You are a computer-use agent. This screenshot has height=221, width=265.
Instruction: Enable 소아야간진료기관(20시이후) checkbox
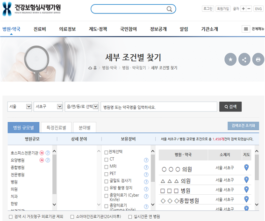[x=72, y=217]
